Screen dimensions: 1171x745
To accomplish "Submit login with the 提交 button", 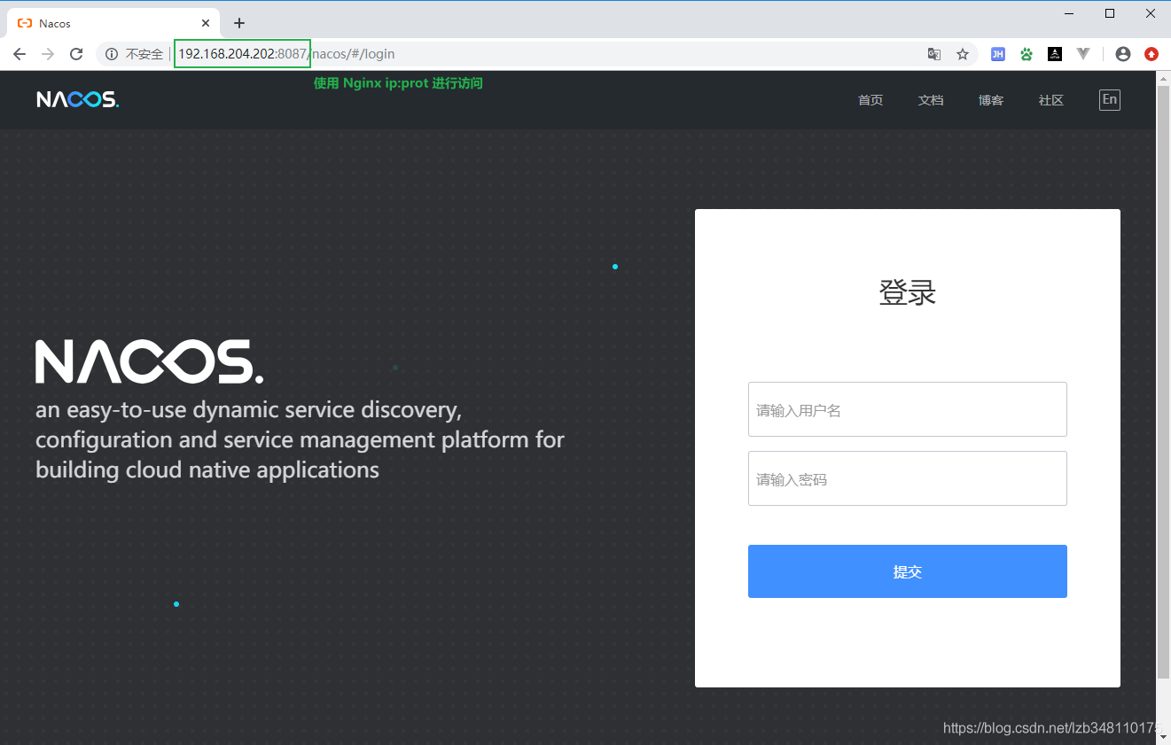I will point(908,571).
